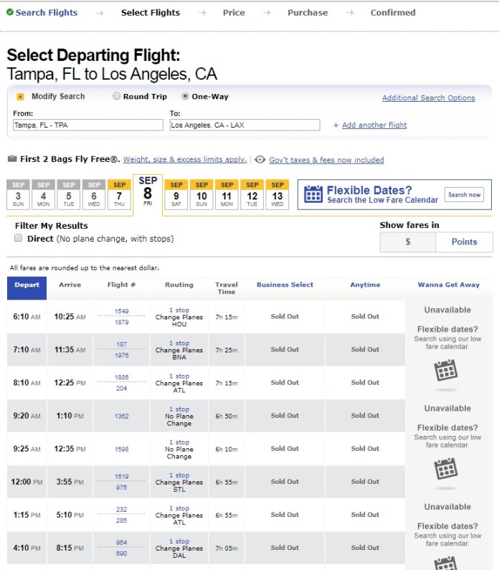499x570 pixels.
Task: Enable the Direct flights filter checkbox
Action: tap(19, 239)
